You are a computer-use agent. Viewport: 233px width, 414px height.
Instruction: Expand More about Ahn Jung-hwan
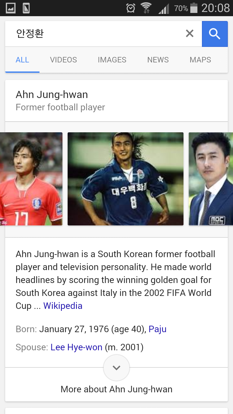pyautogui.click(x=116, y=389)
